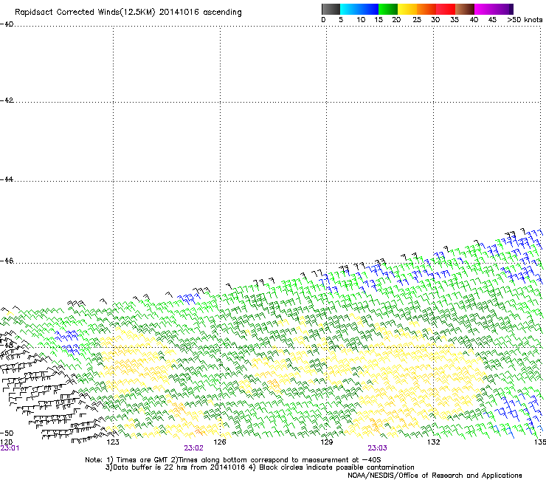Click the legend label '25'
Image resolution: width=546 pixels, height=480 pixels.
416,20
